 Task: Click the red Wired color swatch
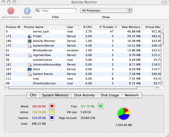pyautogui.click(x=52, y=106)
